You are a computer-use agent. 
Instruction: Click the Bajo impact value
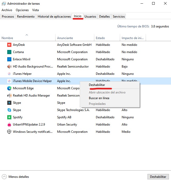[125, 67]
